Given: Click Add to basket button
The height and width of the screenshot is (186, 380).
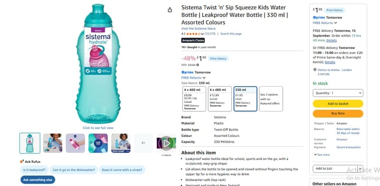Looking at the screenshot, I should (x=338, y=104).
